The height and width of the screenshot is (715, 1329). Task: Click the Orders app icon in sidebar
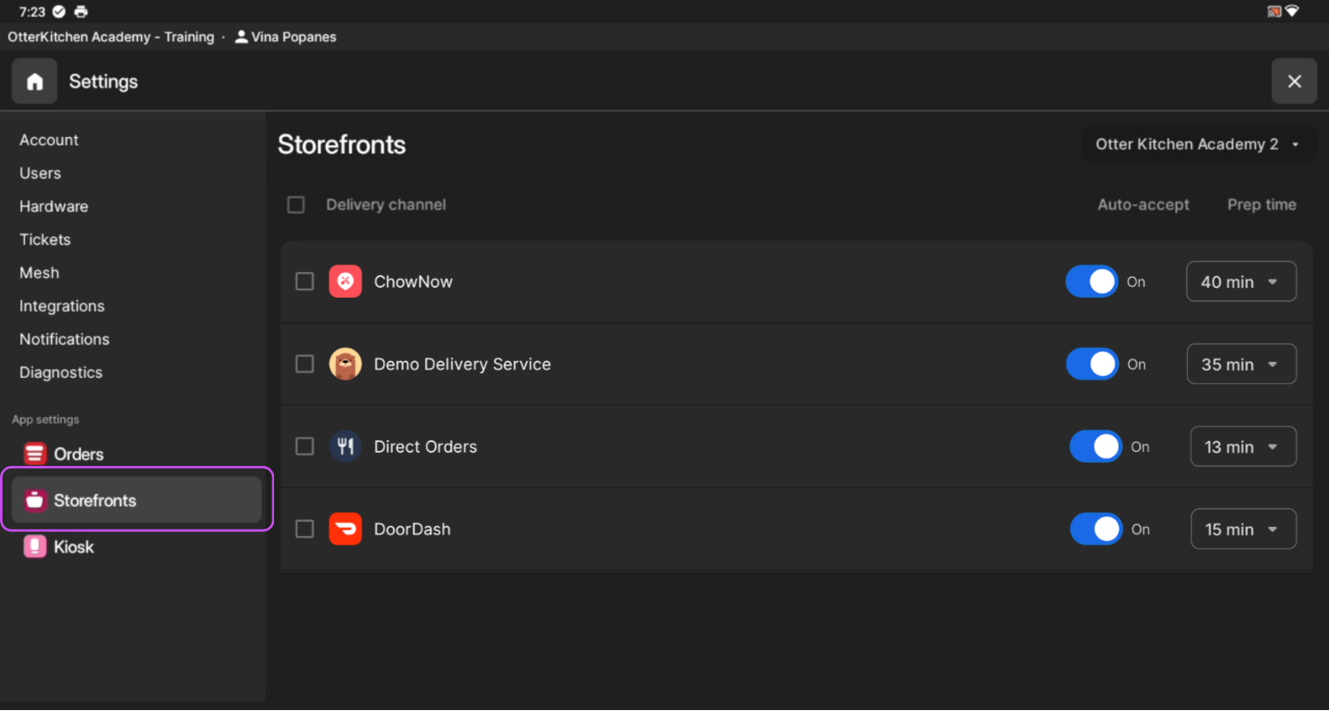click(35, 454)
